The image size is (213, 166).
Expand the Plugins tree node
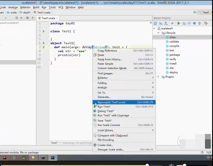[158, 77]
